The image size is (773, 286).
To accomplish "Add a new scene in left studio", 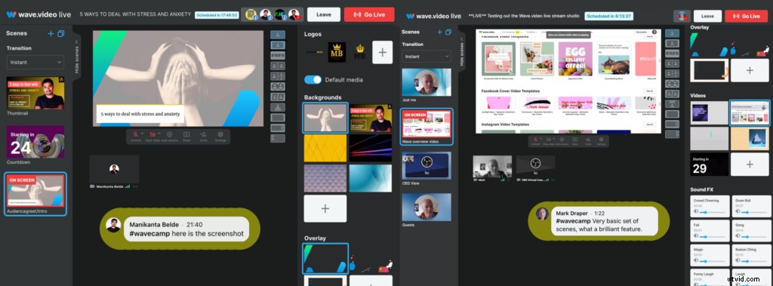I will coord(51,33).
